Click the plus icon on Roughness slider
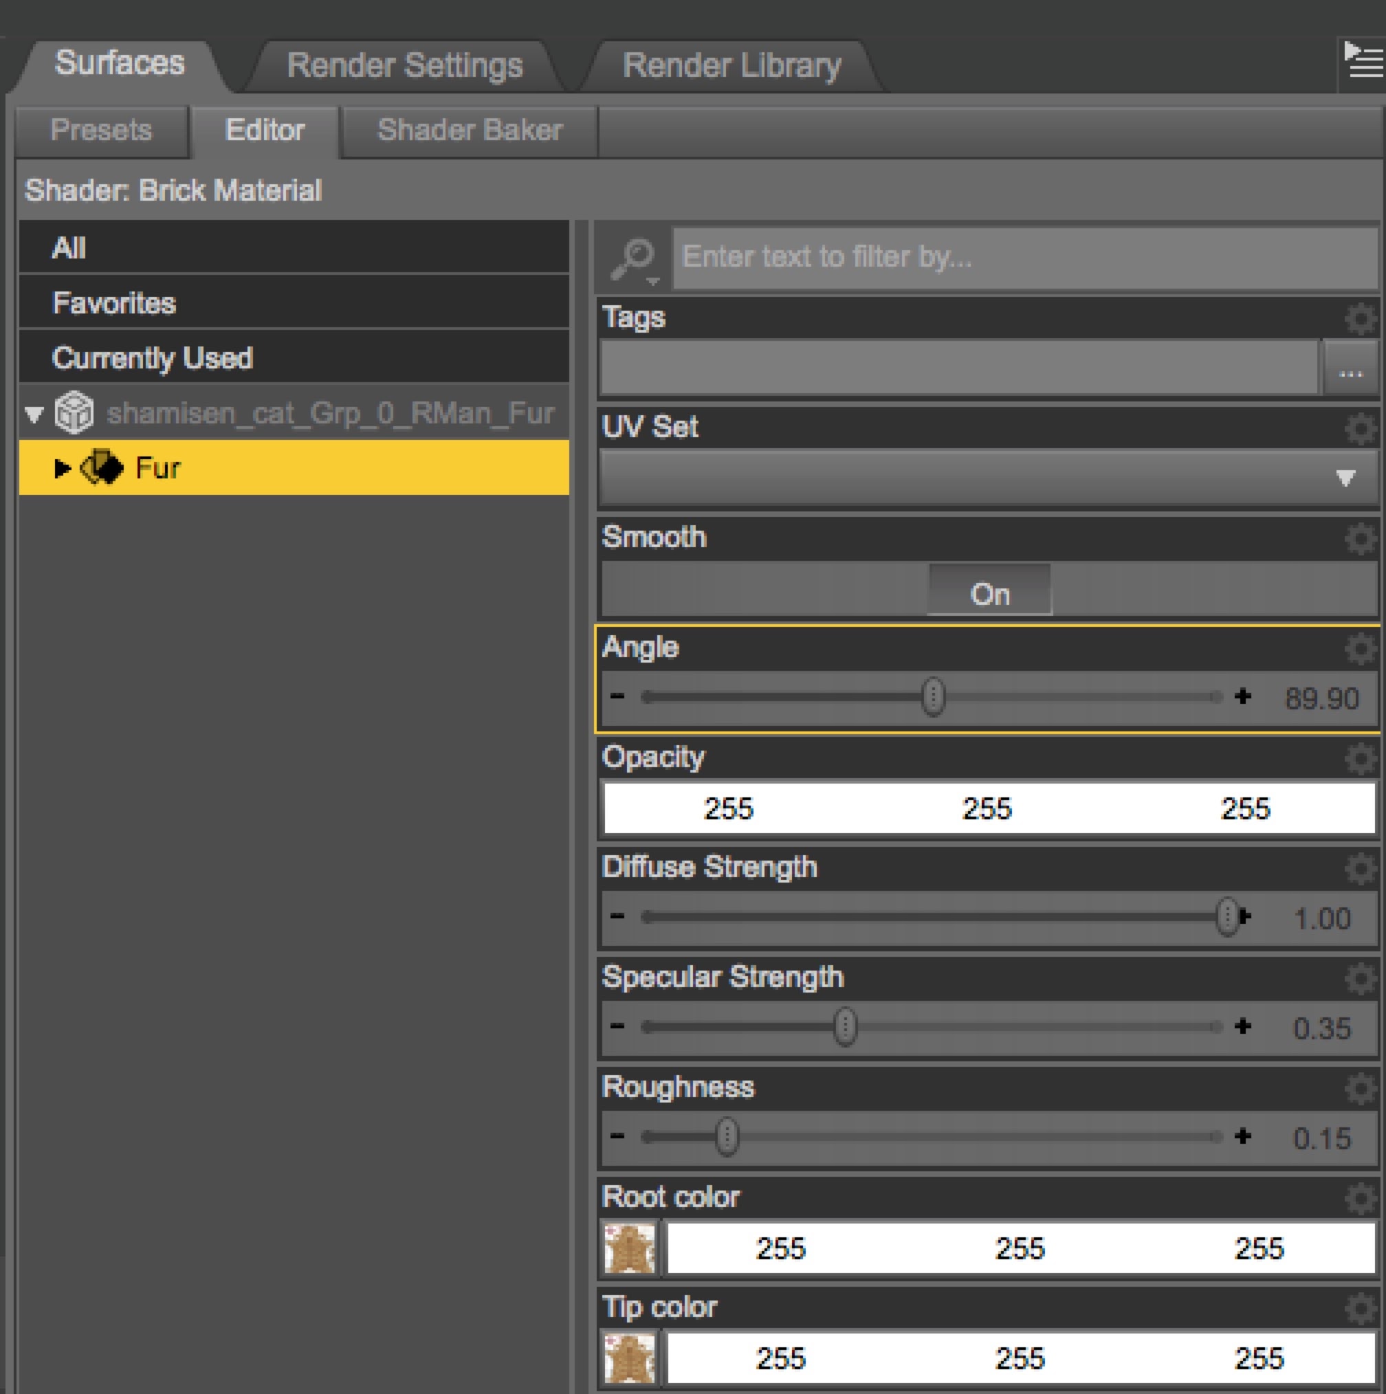This screenshot has width=1386, height=1394. (1242, 1136)
